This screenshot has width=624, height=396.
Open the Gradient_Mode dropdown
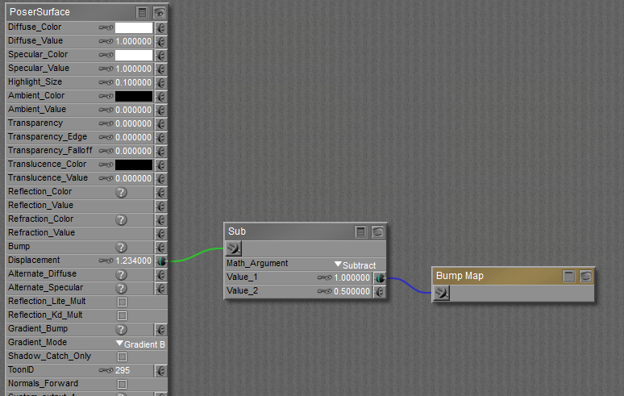click(141, 344)
